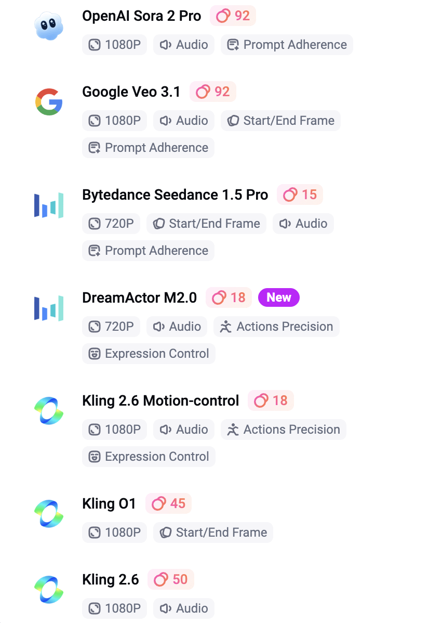The width and height of the screenshot is (429, 623).
Task: Select the Bytedance Seedance 1.5 Pro title
Action: [175, 195]
